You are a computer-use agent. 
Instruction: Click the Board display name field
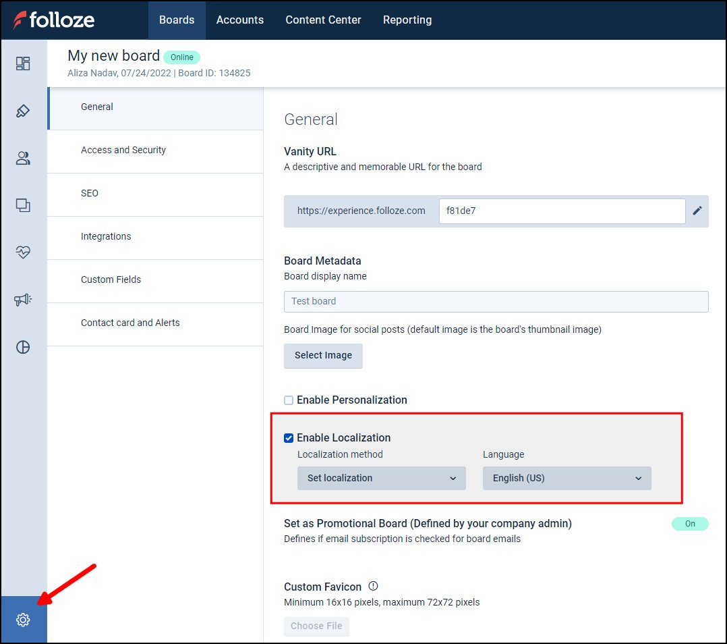coord(496,301)
